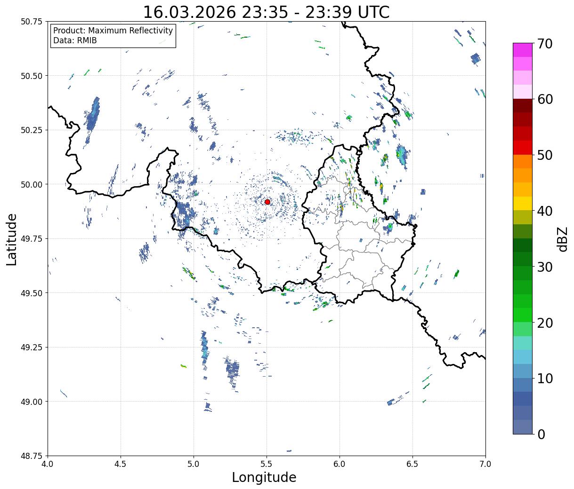Click the latitude tick label 50.00
Image resolution: width=574 pixels, height=489 pixels.
[31, 184]
